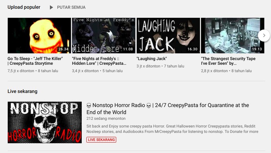Click The Strangest Security Tape title link
This screenshot has height=153, width=271.
228,61
